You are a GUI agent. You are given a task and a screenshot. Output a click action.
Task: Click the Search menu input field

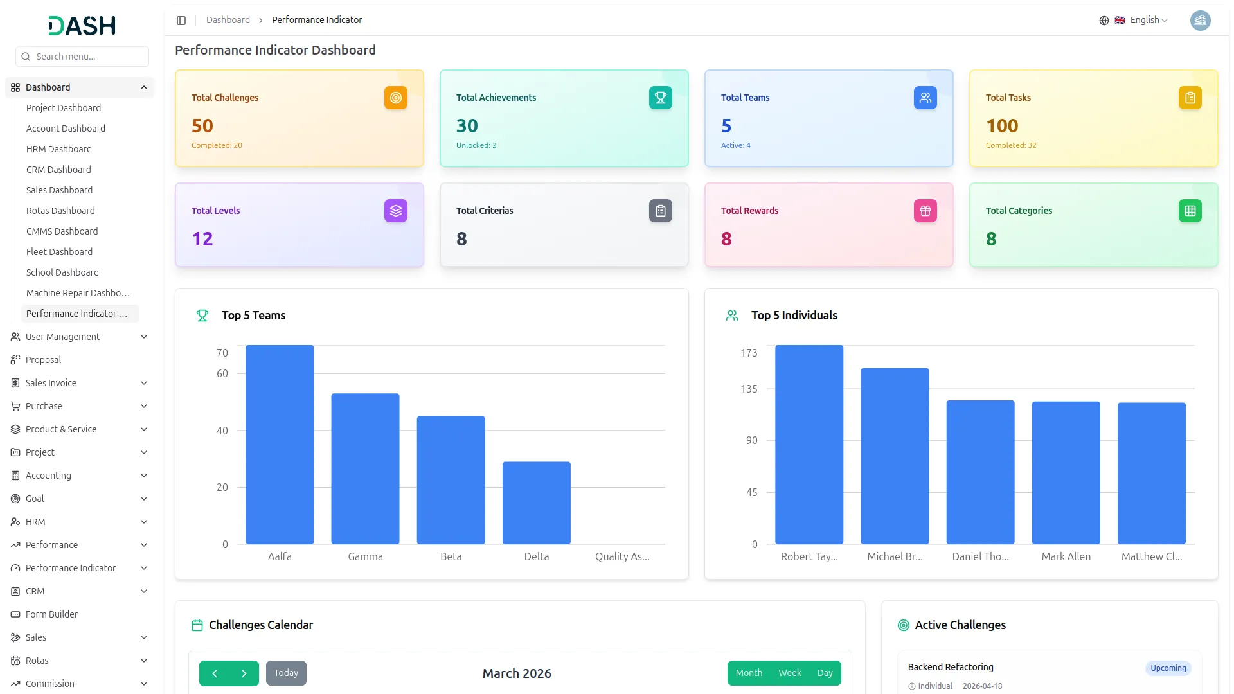pyautogui.click(x=84, y=57)
